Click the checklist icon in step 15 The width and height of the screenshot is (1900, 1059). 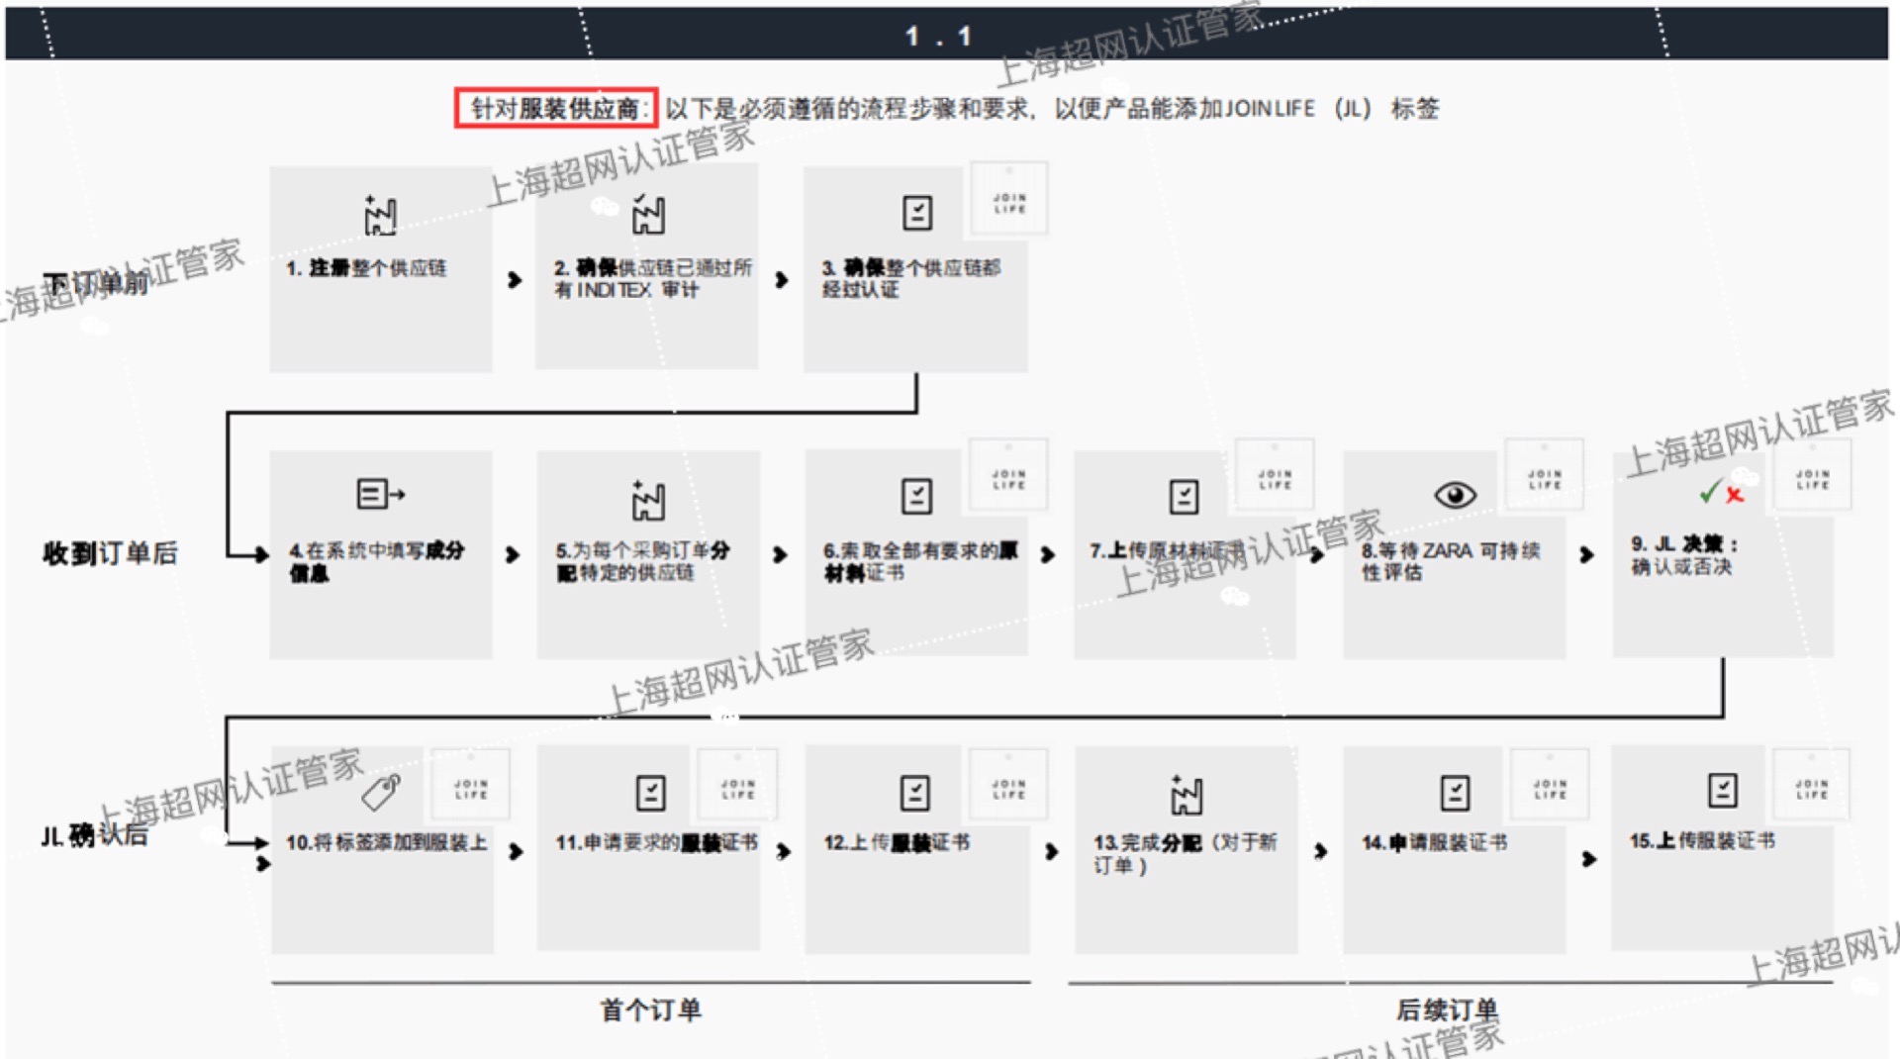[x=1723, y=790]
